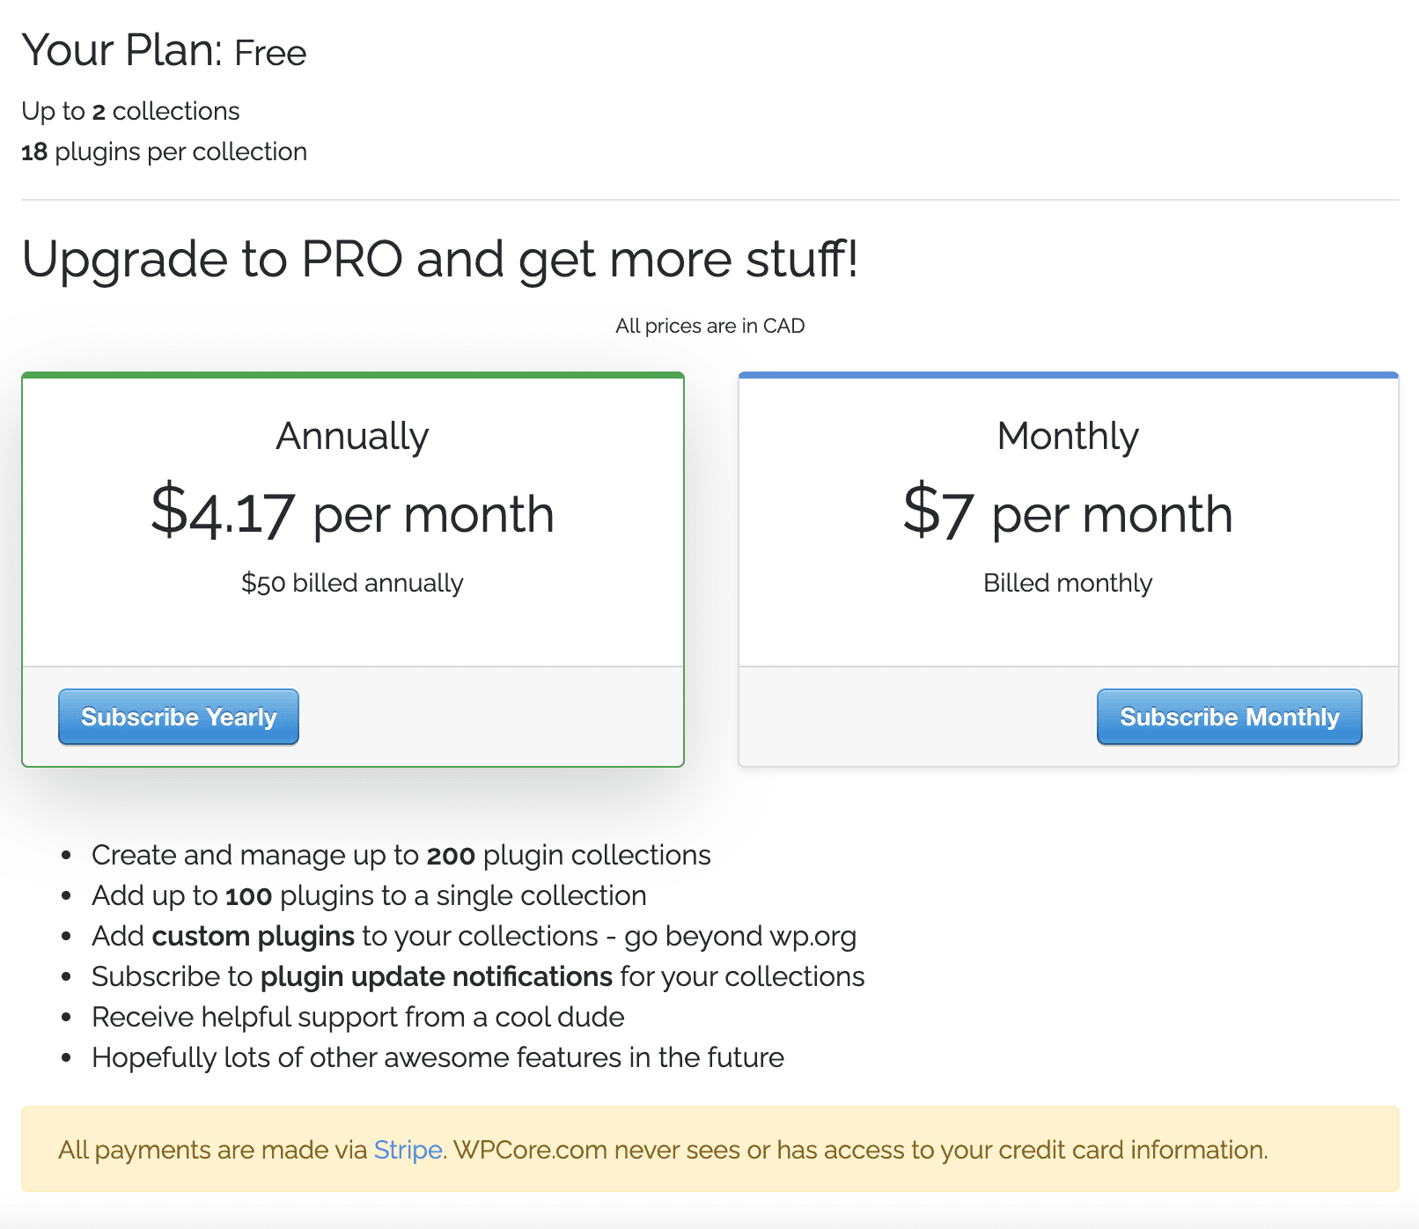This screenshot has width=1419, height=1229.
Task: Click the All prices are in CAD note
Action: (x=710, y=325)
